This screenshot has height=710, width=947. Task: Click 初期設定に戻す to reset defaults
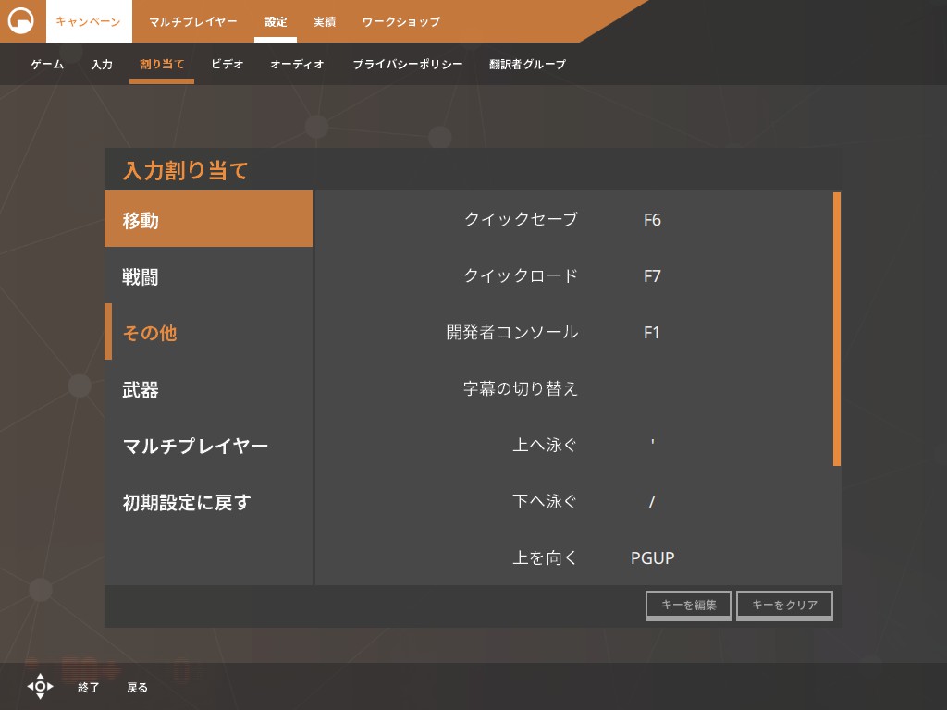[x=208, y=502]
